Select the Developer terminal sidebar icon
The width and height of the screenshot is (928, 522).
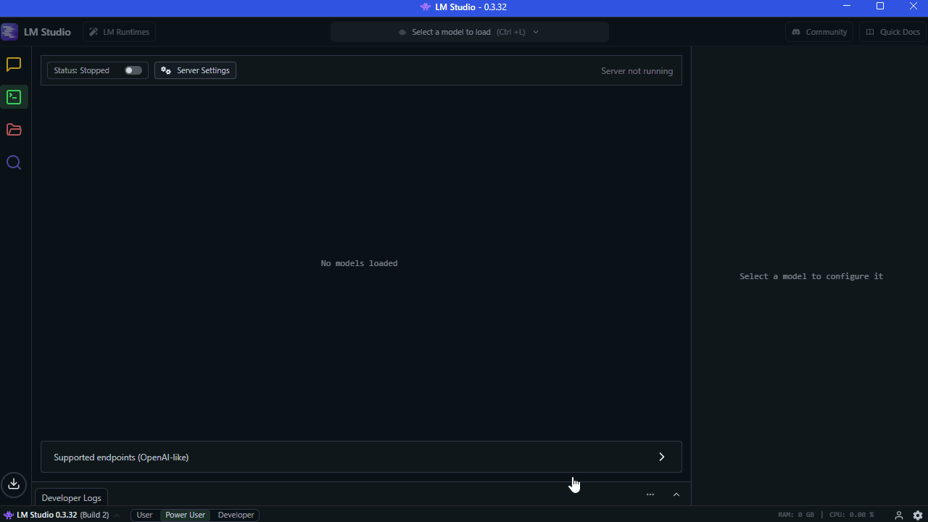[x=14, y=97]
